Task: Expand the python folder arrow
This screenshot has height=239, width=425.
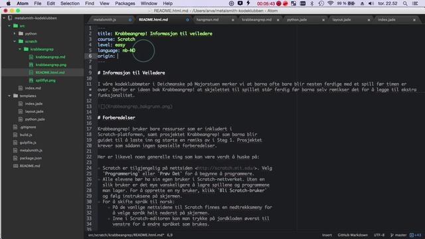Action: coord(15,34)
